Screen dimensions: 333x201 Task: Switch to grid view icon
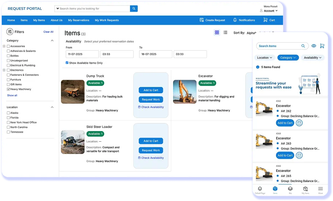tap(217, 32)
